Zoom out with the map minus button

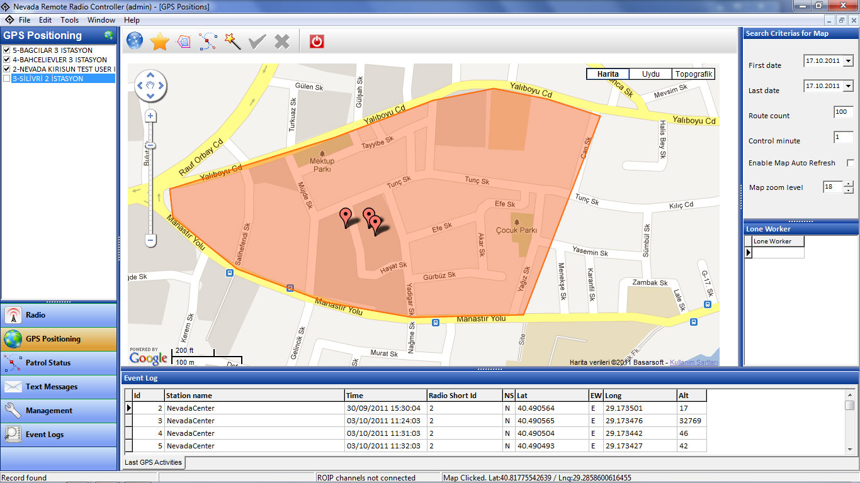150,240
